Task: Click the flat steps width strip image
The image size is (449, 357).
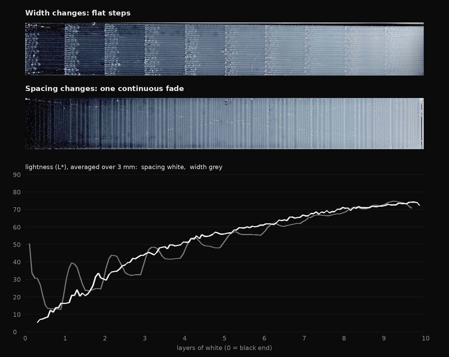Action: pyautogui.click(x=224, y=49)
